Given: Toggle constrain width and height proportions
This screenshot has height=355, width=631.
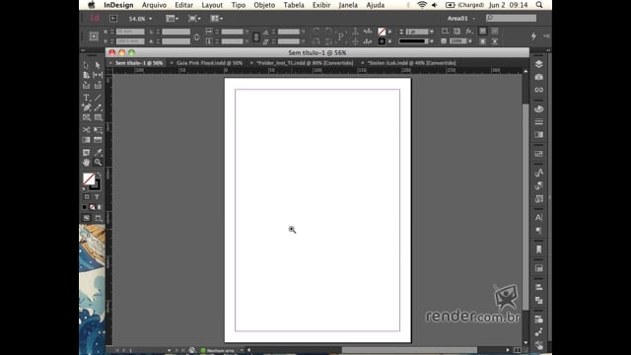Looking at the screenshot, I should pyautogui.click(x=196, y=37).
